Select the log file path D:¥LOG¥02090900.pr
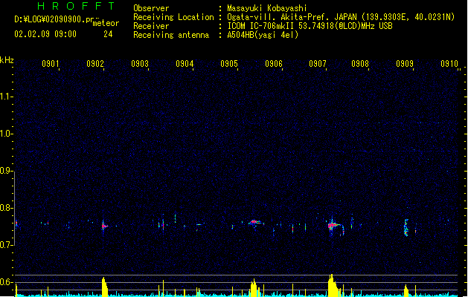 point(54,19)
